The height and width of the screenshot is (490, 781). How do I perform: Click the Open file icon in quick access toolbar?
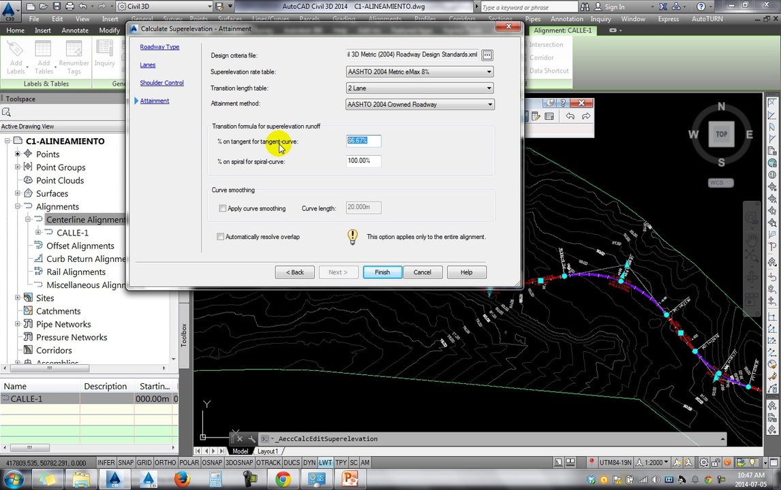44,7
